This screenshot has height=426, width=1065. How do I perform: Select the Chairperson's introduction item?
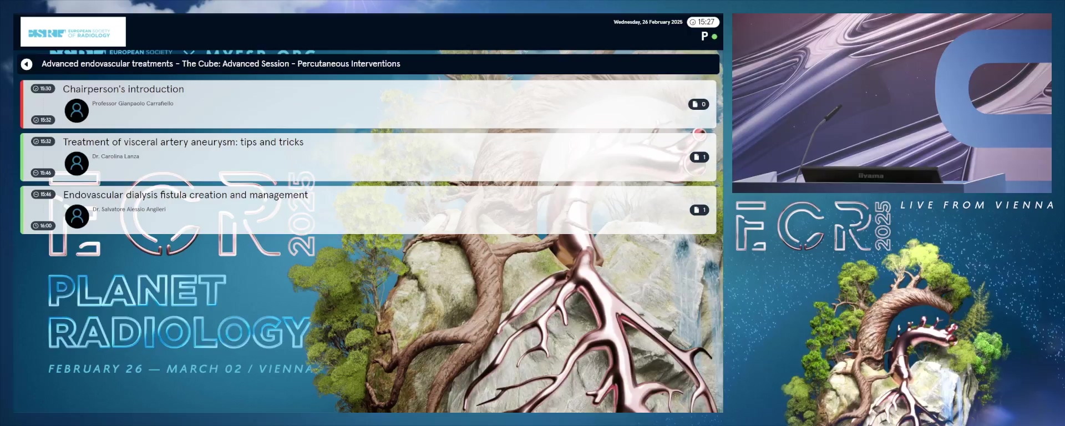click(x=368, y=104)
